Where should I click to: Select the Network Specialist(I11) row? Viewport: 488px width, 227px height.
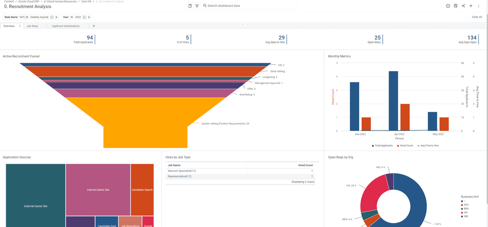[x=240, y=171]
